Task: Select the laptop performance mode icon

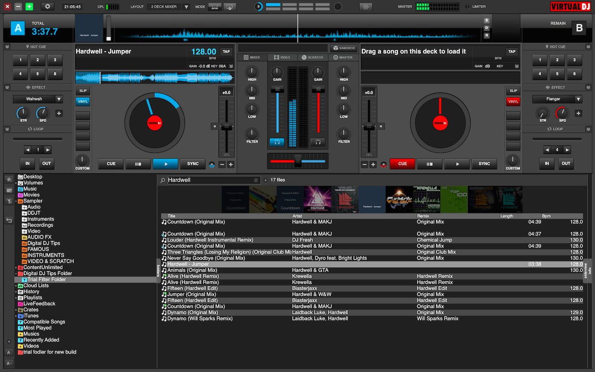Action: [215, 7]
